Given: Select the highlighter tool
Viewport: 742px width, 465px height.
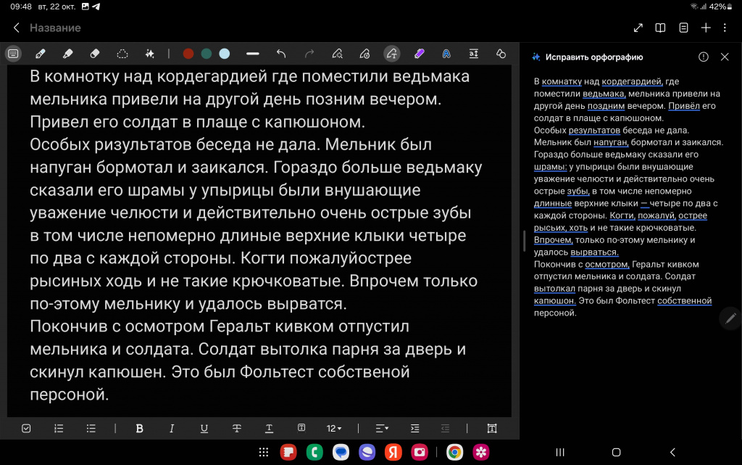Looking at the screenshot, I should click(67, 54).
